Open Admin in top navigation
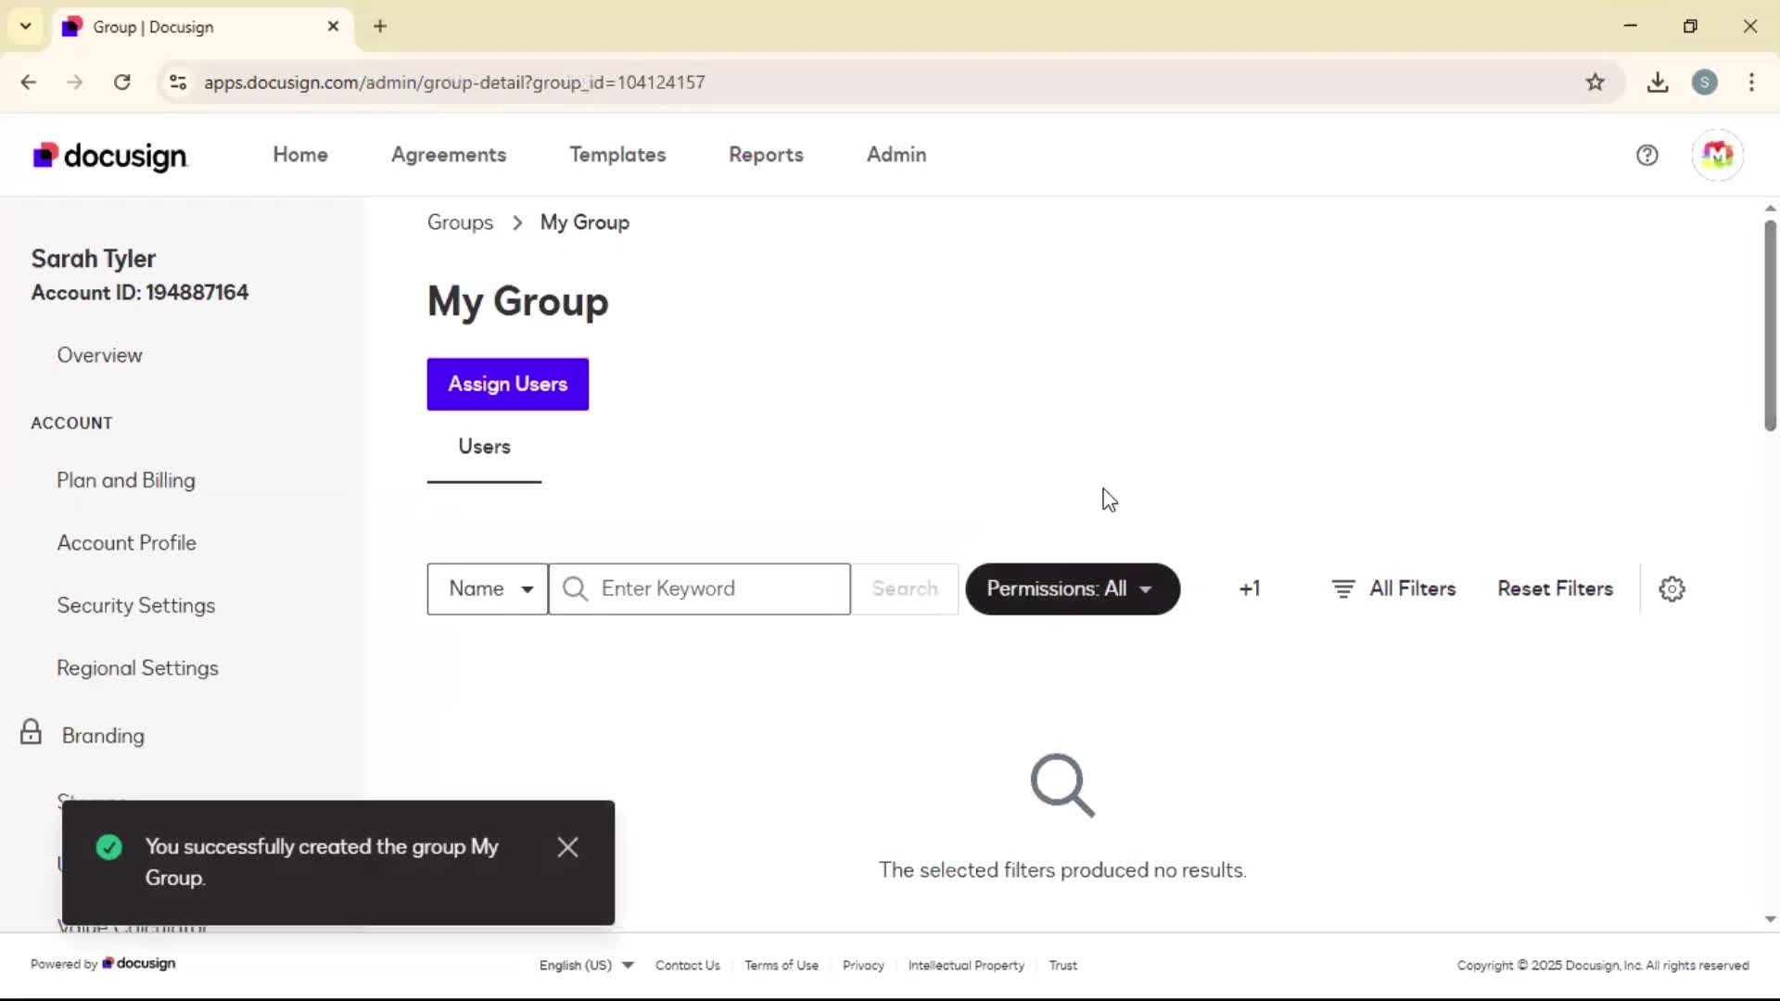Screen dimensions: 1780x1001 click(896, 155)
